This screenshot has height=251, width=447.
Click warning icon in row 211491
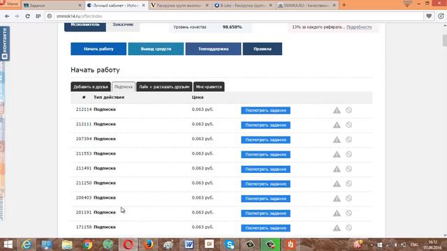[337, 169]
